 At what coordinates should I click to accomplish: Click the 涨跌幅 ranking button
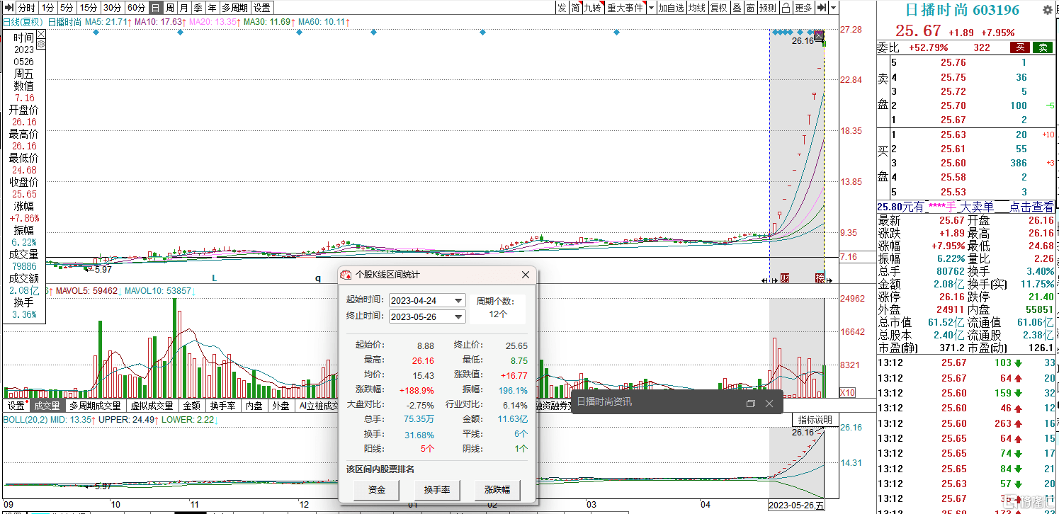click(497, 489)
